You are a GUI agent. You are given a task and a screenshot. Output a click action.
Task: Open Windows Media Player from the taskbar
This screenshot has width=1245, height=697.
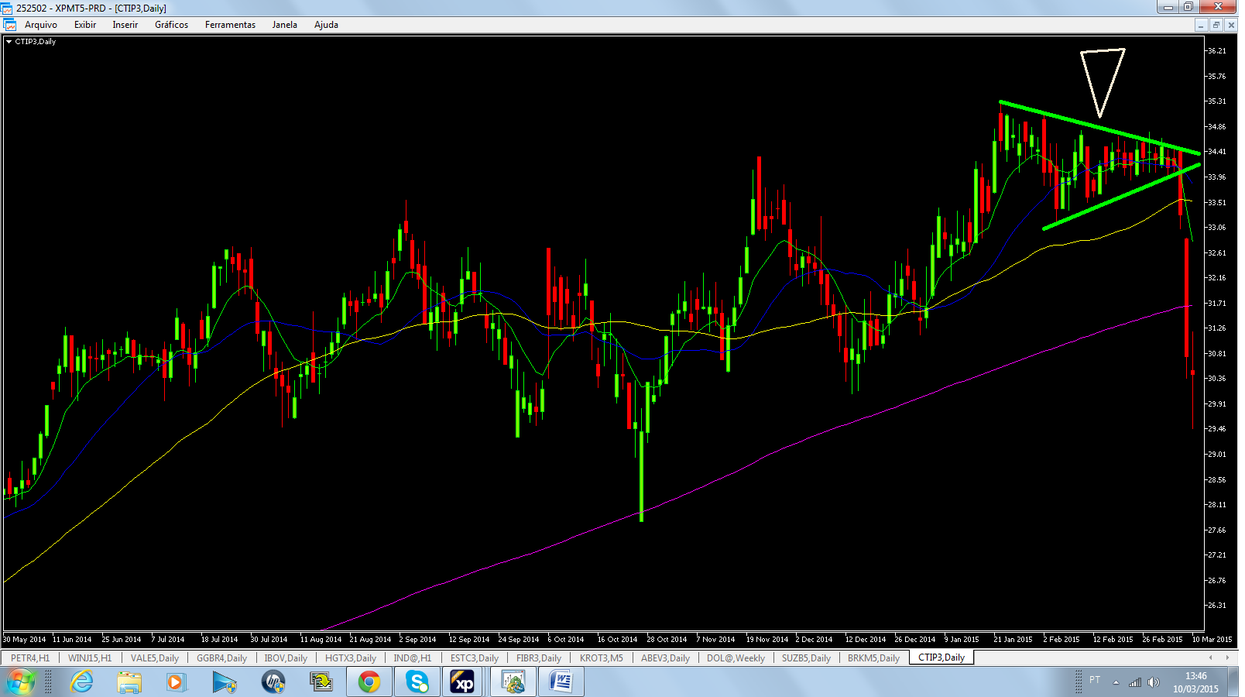pos(177,682)
